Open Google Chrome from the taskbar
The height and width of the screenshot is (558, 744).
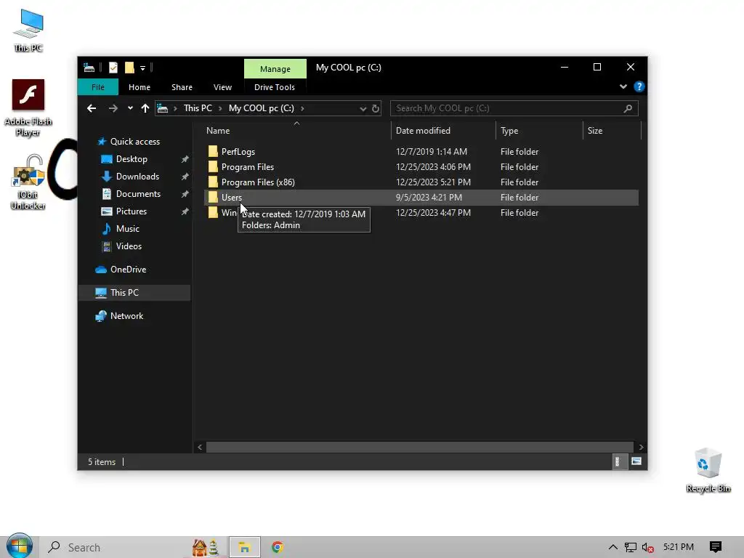tap(277, 548)
